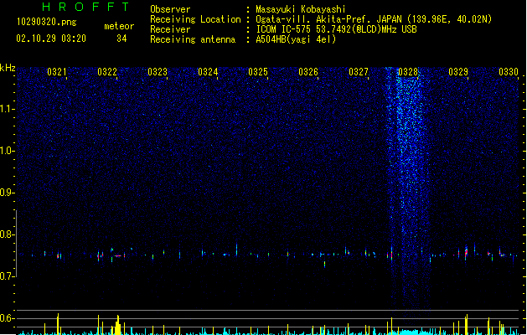Click the HROFFT title text

pyautogui.click(x=85, y=7)
